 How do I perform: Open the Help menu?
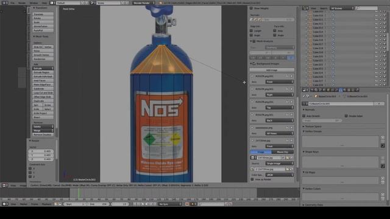pyautogui.click(x=44, y=3)
